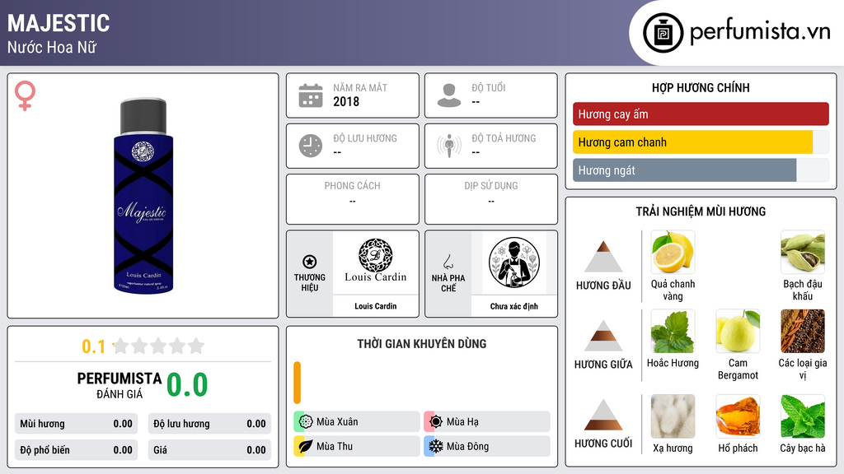This screenshot has width=844, height=474.
Task: Click the Độ lưu hương 0.00 score row
Action: pos(209,424)
